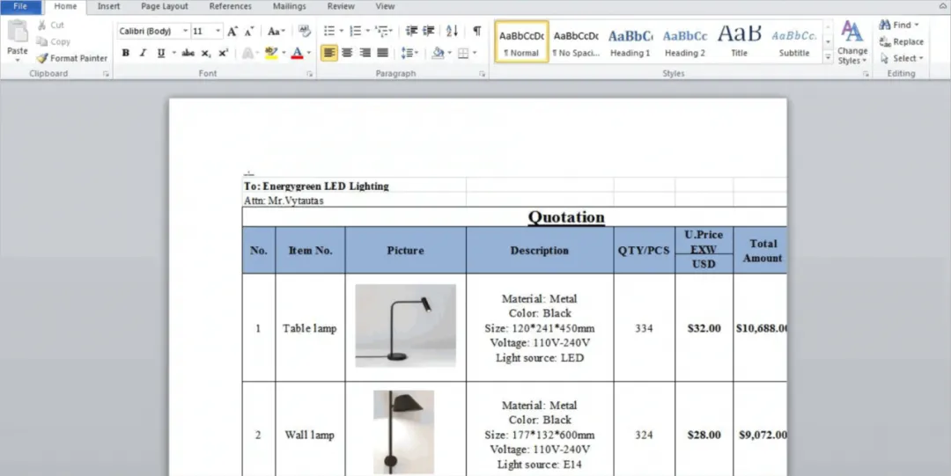Toggle Bold formatting

click(126, 53)
